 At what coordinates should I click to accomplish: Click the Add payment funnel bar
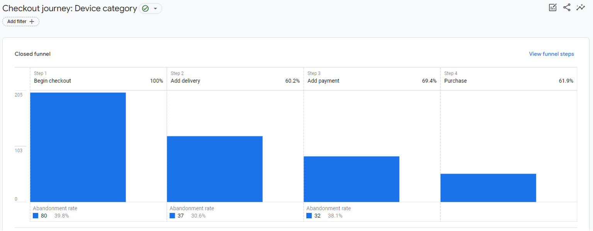pos(352,179)
